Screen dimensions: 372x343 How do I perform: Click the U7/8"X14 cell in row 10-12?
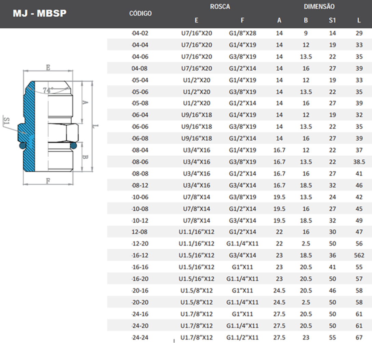click(196, 220)
